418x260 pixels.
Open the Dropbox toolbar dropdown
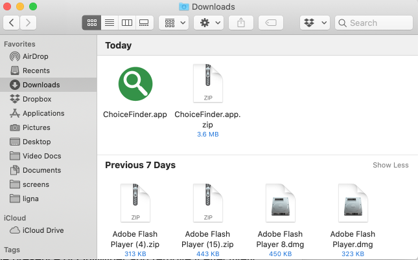315,23
